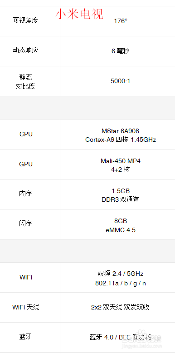Select the 可视角度 row label
Screen dimensions: 175x354
[x=26, y=20]
